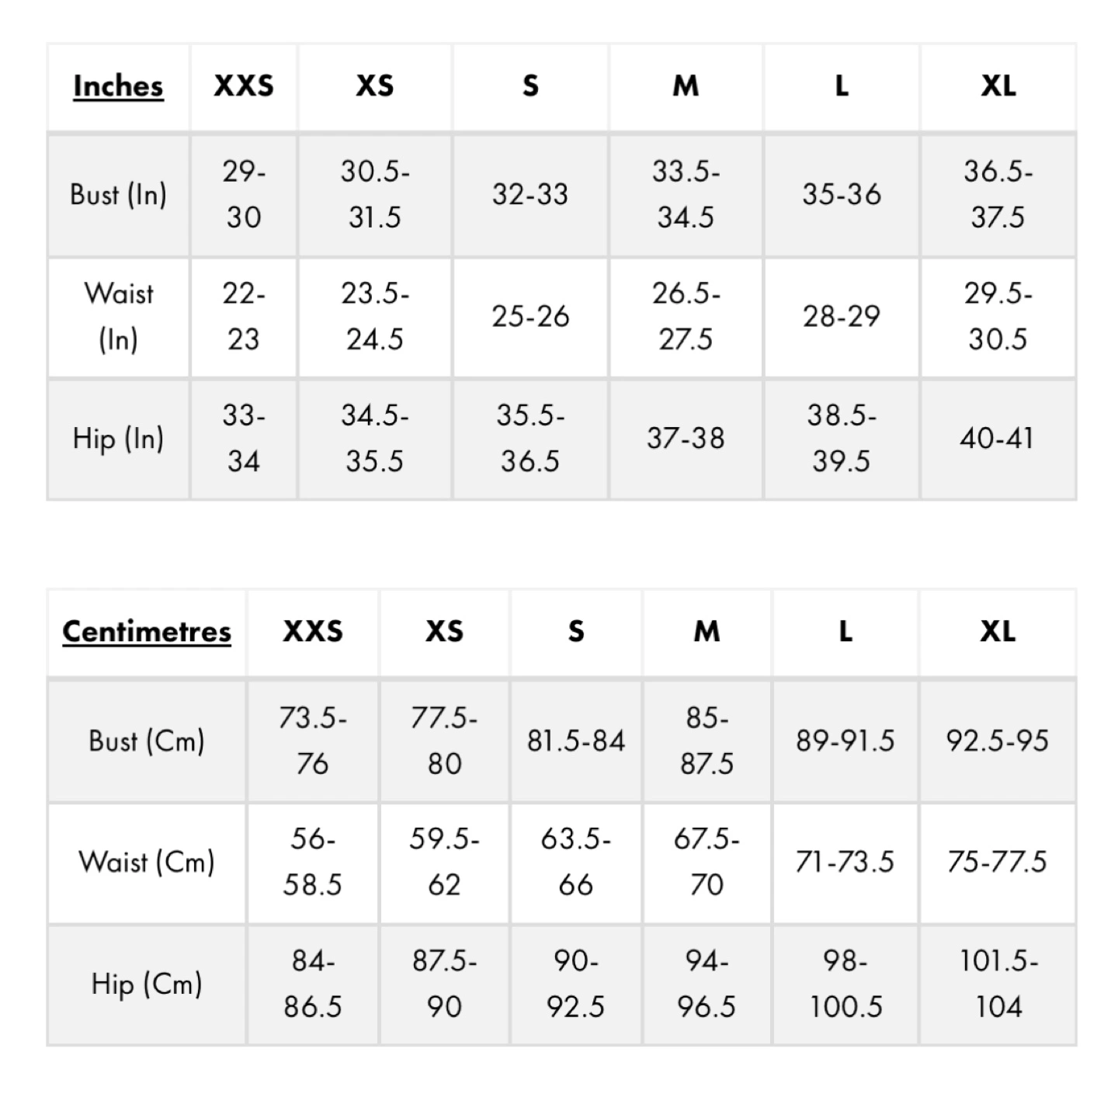Click the Waist (In) row label
This screenshot has width=1118, height=1097.
coord(118,317)
